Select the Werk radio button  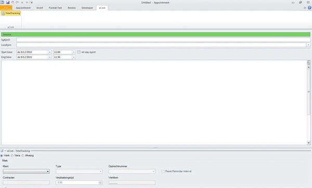2,156
